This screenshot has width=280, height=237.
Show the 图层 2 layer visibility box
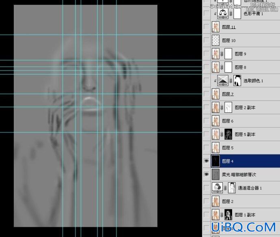206,201
